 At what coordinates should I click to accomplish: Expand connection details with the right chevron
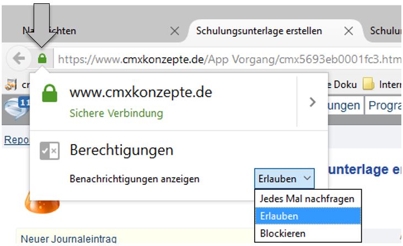pyautogui.click(x=313, y=102)
